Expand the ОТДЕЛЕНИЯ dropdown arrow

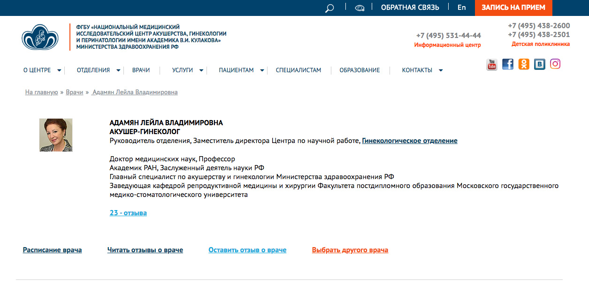click(x=118, y=70)
